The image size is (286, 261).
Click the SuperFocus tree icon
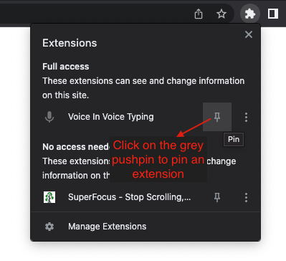click(49, 197)
